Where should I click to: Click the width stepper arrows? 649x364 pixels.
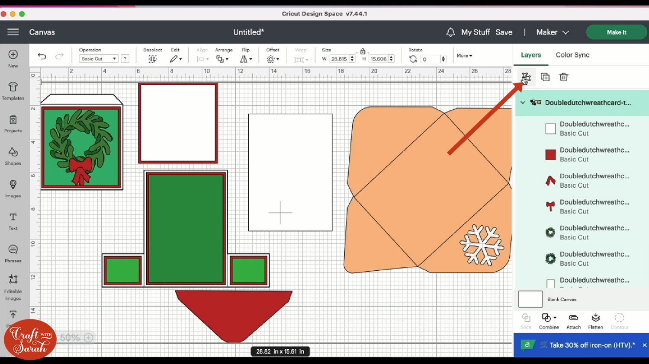[x=352, y=59]
